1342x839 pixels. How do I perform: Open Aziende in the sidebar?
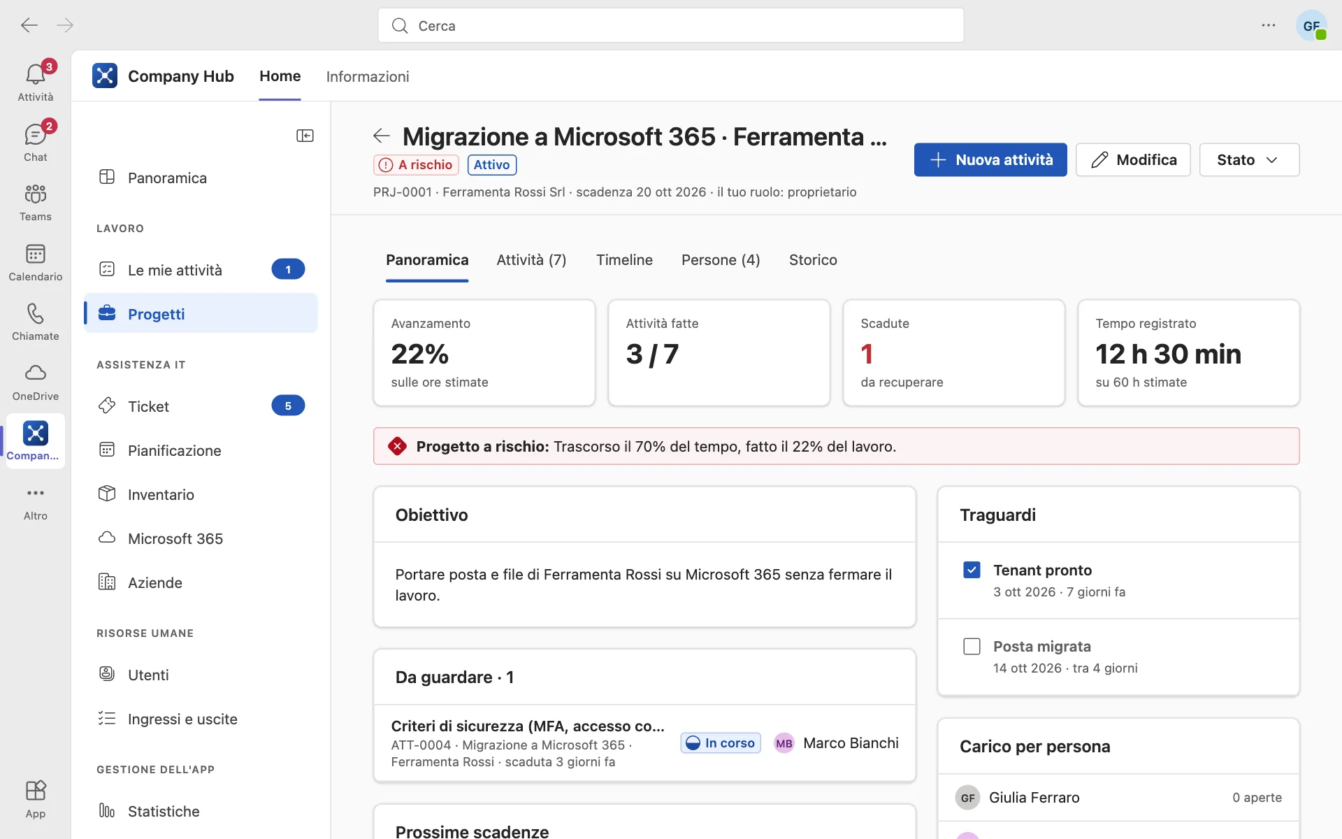(x=201, y=582)
